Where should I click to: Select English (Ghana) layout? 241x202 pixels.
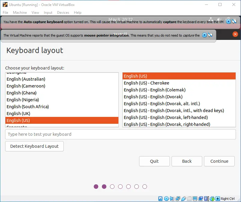coord(62,93)
